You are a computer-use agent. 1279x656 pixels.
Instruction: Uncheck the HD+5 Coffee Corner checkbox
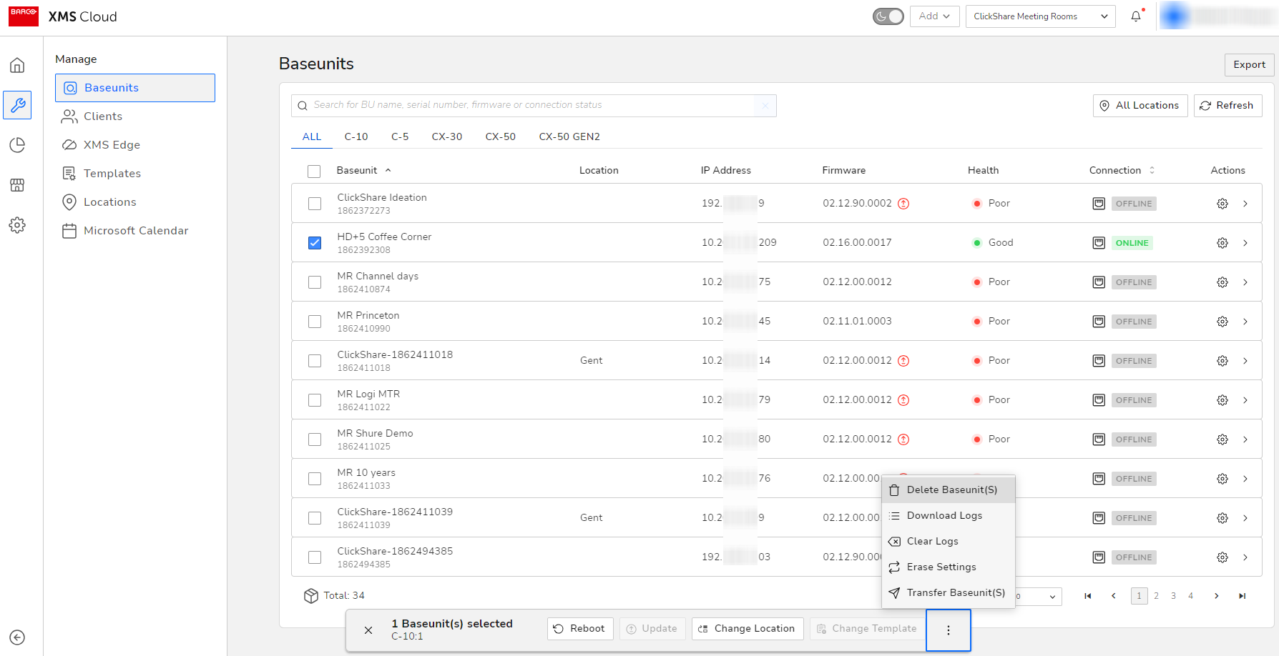315,243
